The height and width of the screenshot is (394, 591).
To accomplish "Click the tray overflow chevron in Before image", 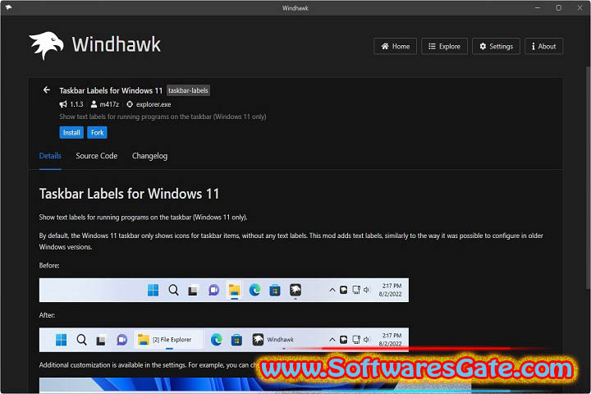I will point(332,290).
